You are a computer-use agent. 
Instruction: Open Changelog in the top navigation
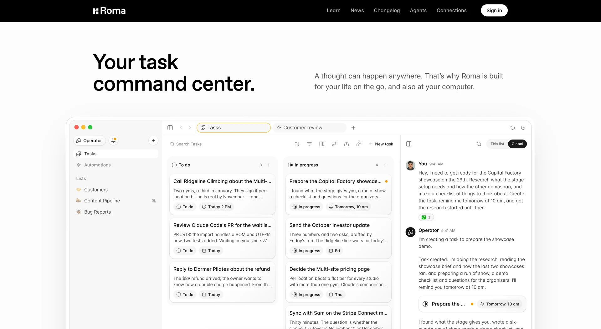pyautogui.click(x=387, y=10)
